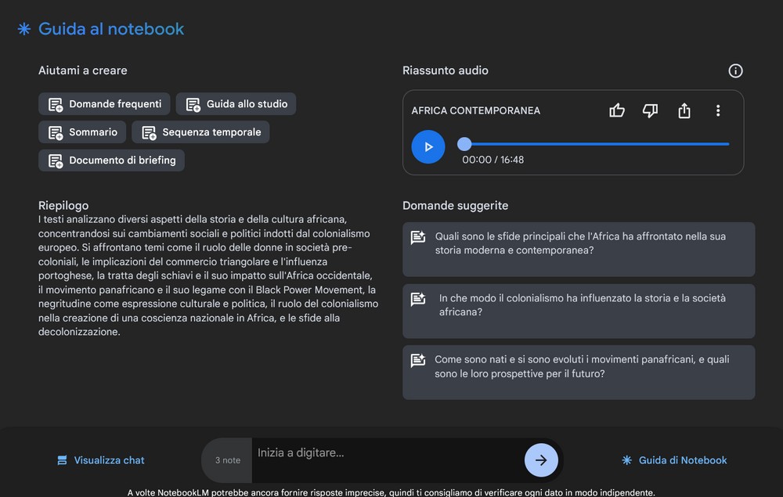783x497 pixels.
Task: Click the audio progress slider handle
Action: pos(464,144)
